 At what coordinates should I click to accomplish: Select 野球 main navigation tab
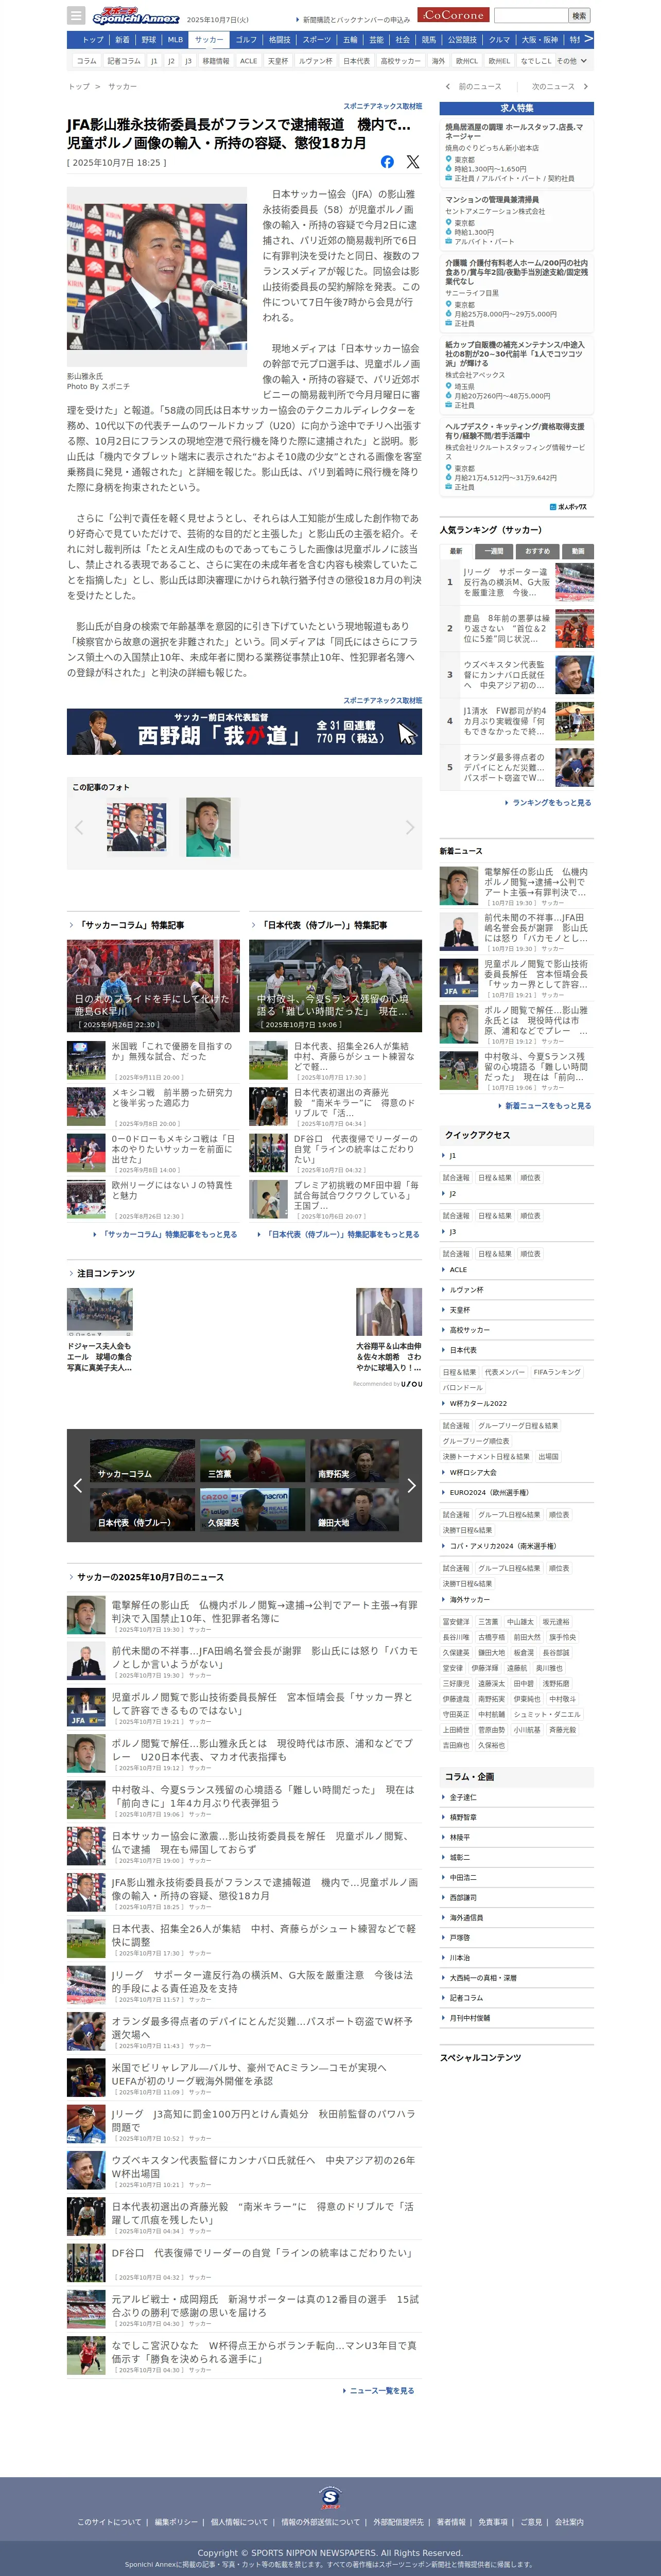tap(149, 40)
